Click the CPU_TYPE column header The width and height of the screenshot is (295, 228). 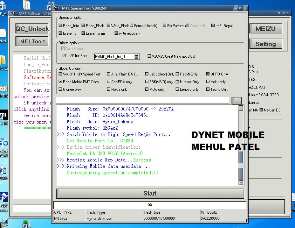[x=70, y=212]
